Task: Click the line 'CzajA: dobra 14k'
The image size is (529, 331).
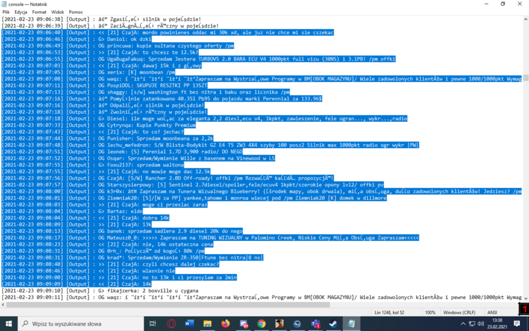Action: click(x=85, y=218)
